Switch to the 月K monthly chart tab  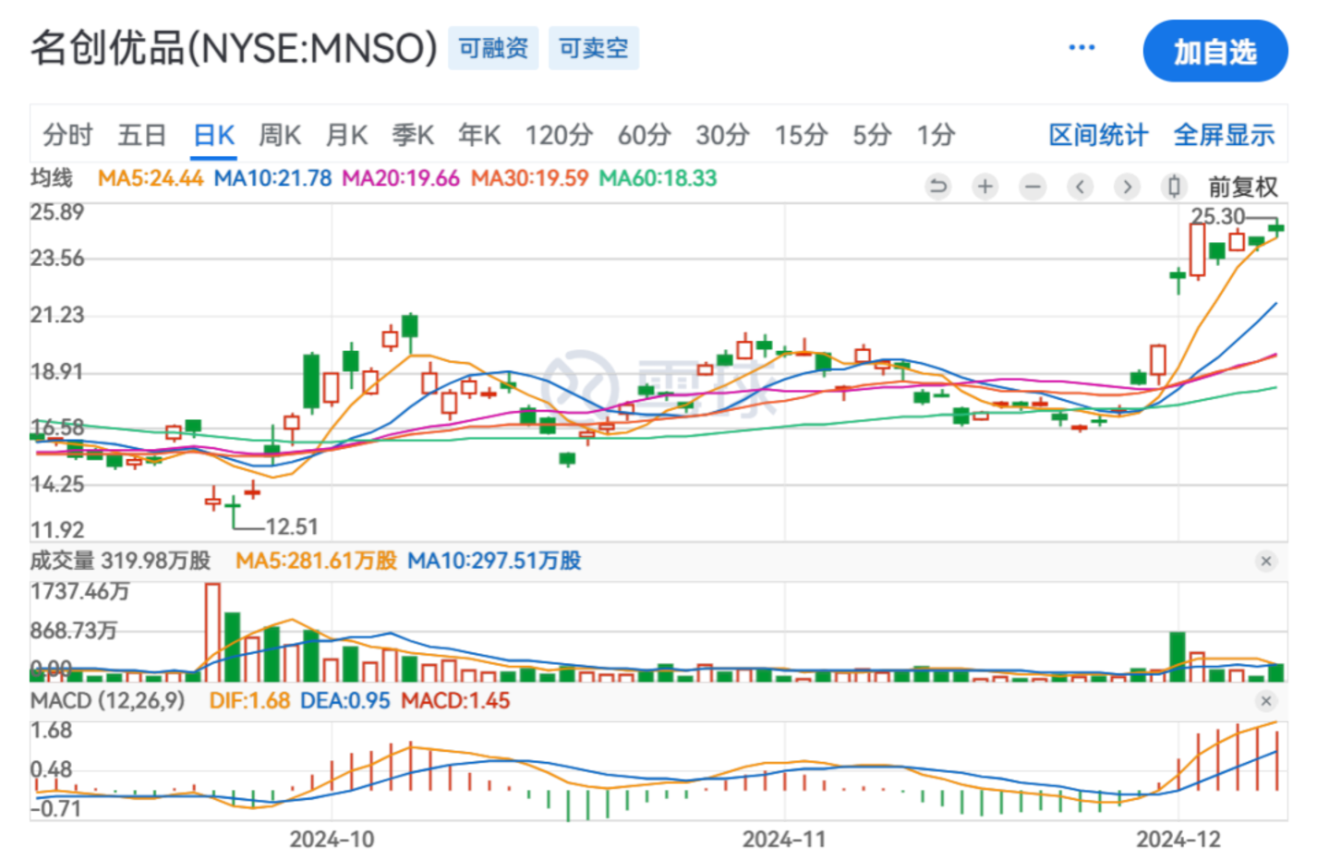(346, 136)
